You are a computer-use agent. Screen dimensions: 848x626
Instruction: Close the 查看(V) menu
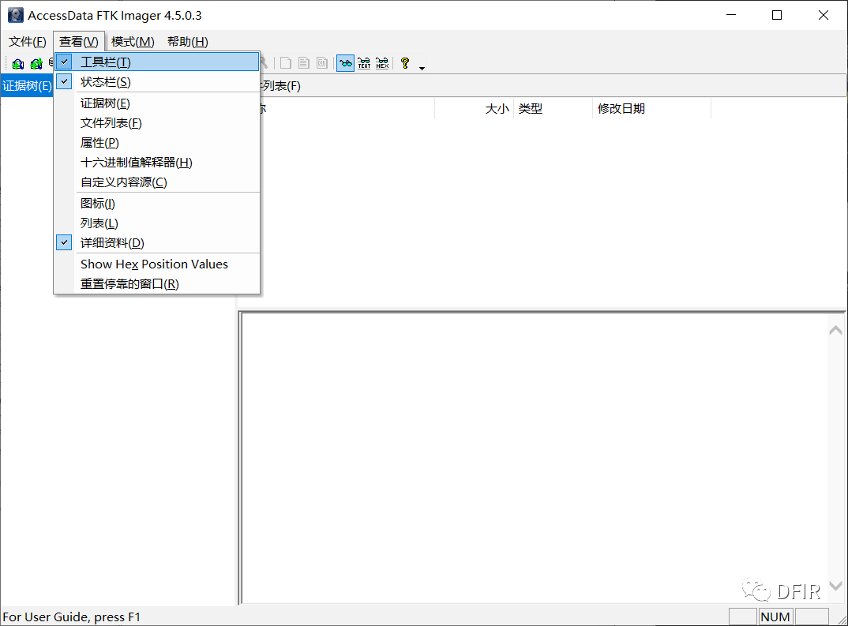tap(79, 42)
